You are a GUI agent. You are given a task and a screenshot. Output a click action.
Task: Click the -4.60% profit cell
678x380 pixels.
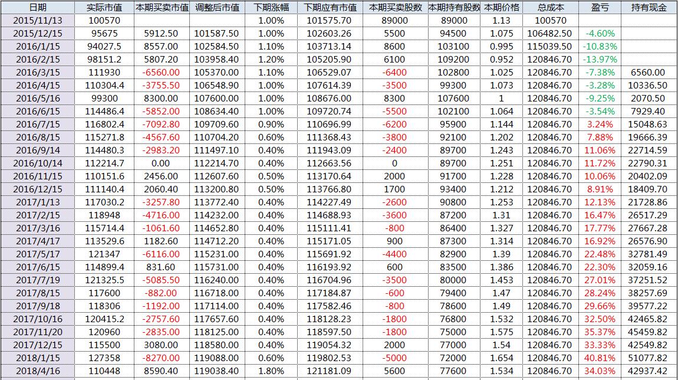tap(600, 33)
